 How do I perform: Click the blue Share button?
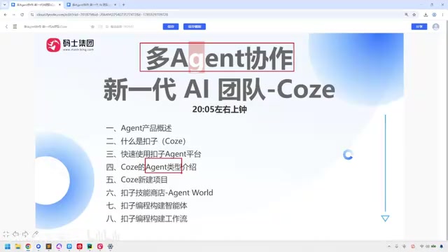click(419, 27)
